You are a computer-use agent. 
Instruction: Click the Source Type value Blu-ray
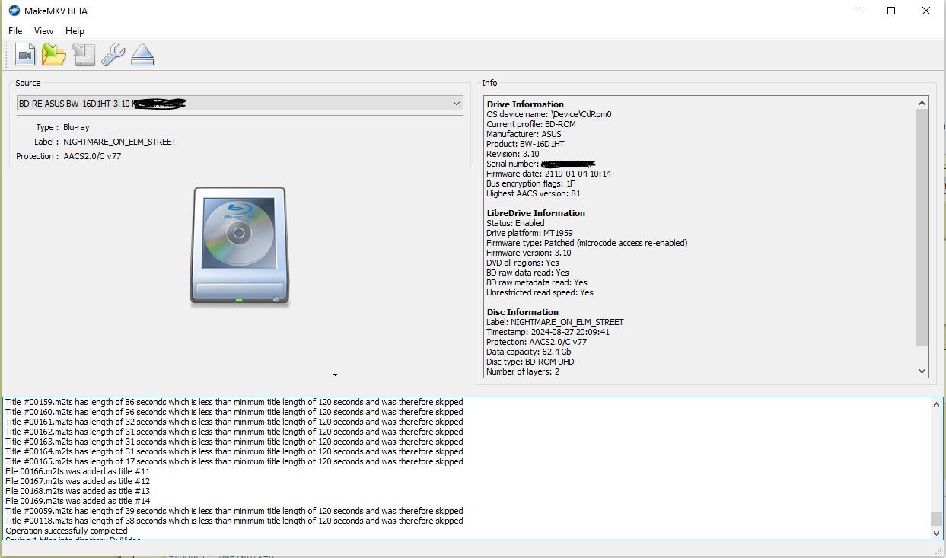pos(76,127)
